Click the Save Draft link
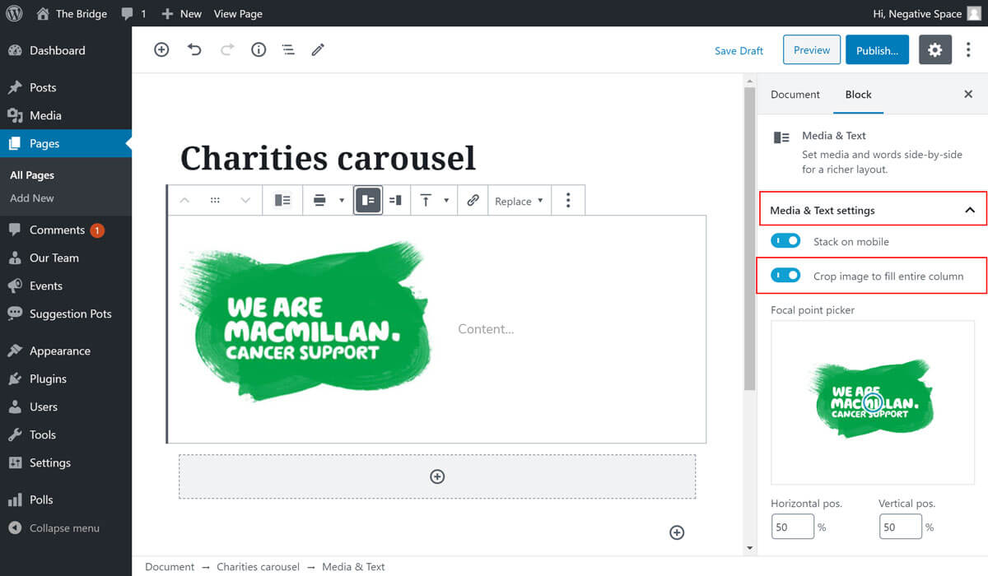The width and height of the screenshot is (988, 576). coord(739,51)
